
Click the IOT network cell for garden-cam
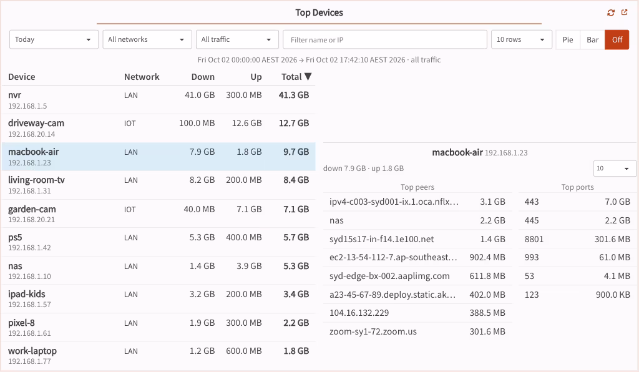(x=130, y=210)
